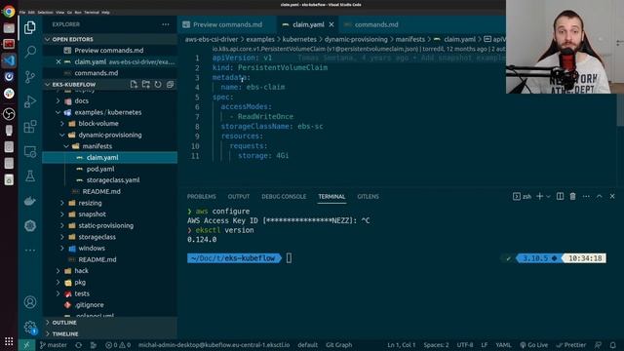Viewport: 624px width, 351px height.
Task: Close the terminal panel
Action: coord(612,196)
